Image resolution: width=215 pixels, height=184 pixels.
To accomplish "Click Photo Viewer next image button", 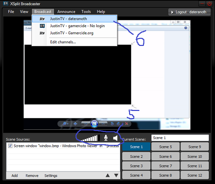I will (103, 124).
